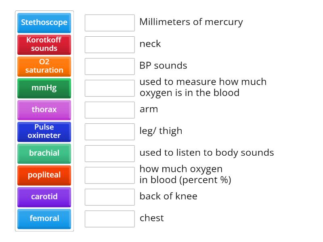Click the box beside oxygen measurement definition
The width and height of the screenshot is (323, 242).
tap(109, 88)
